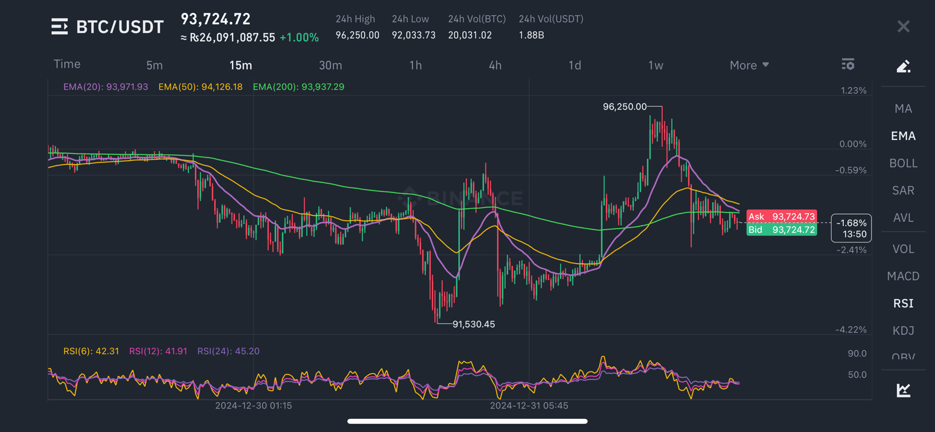Viewport: 935px width, 432px height.
Task: Toggle the KDJ sub-indicator
Action: click(x=903, y=330)
